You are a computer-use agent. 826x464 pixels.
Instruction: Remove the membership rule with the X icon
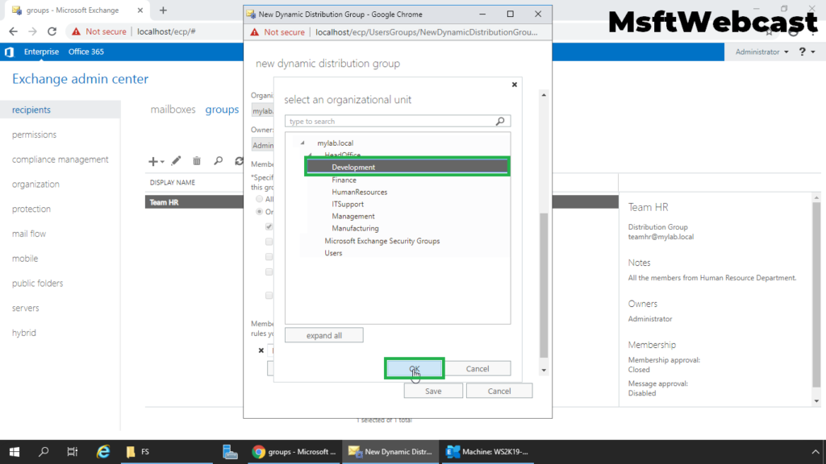pyautogui.click(x=261, y=350)
